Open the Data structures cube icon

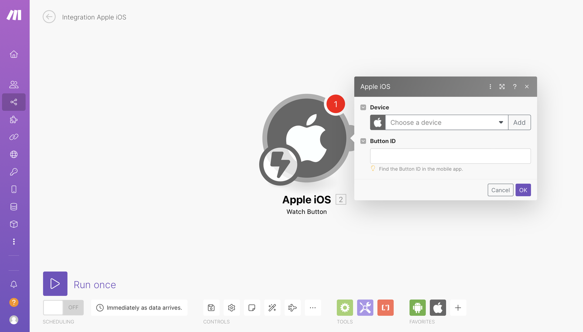point(14,224)
